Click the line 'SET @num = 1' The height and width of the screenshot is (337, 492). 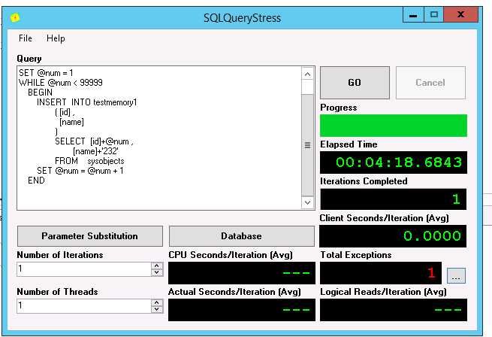tap(46, 73)
